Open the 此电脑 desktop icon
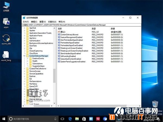The width and height of the screenshot is (163, 122). (6, 7)
